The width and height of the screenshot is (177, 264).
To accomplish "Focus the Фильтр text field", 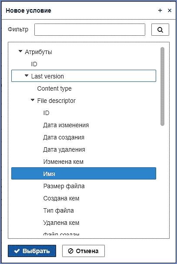I will tap(90, 30).
